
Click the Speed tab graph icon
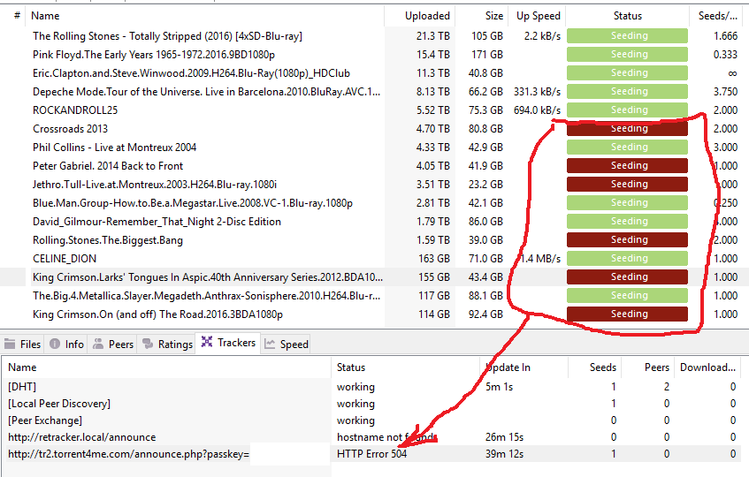pyautogui.click(x=270, y=344)
